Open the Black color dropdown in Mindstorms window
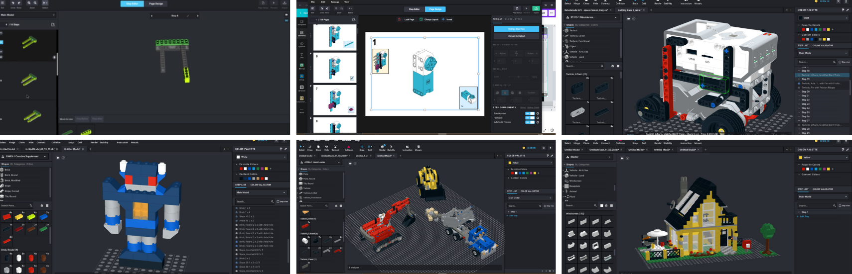852x274 pixels. point(823,18)
